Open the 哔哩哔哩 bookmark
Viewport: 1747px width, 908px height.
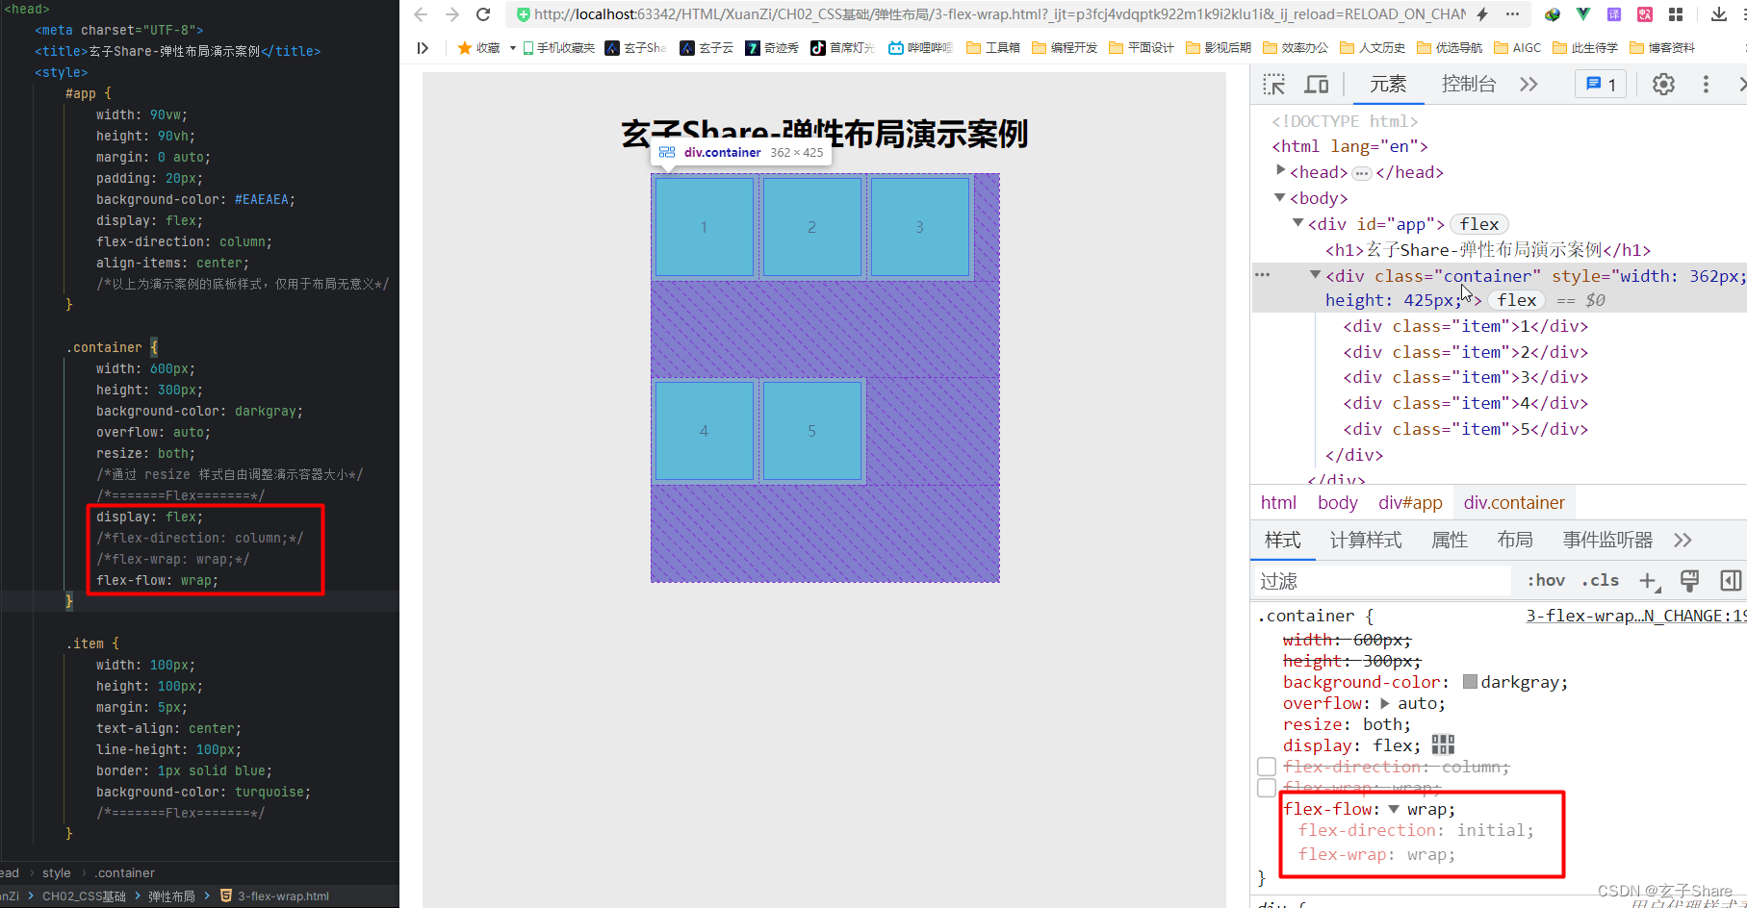pos(920,47)
